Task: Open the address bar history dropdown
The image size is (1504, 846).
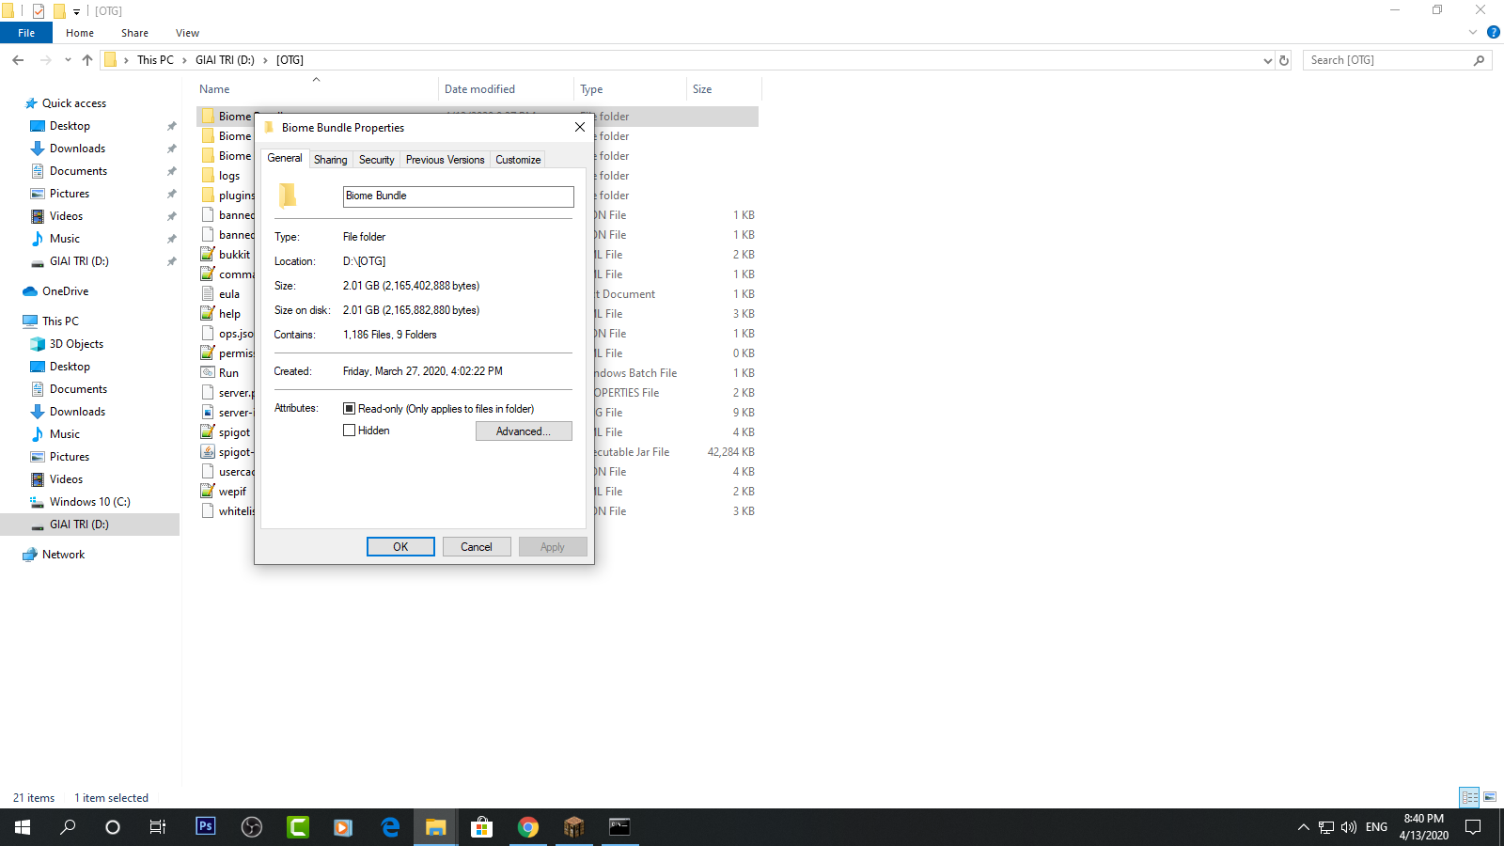Action: pos(1267,60)
